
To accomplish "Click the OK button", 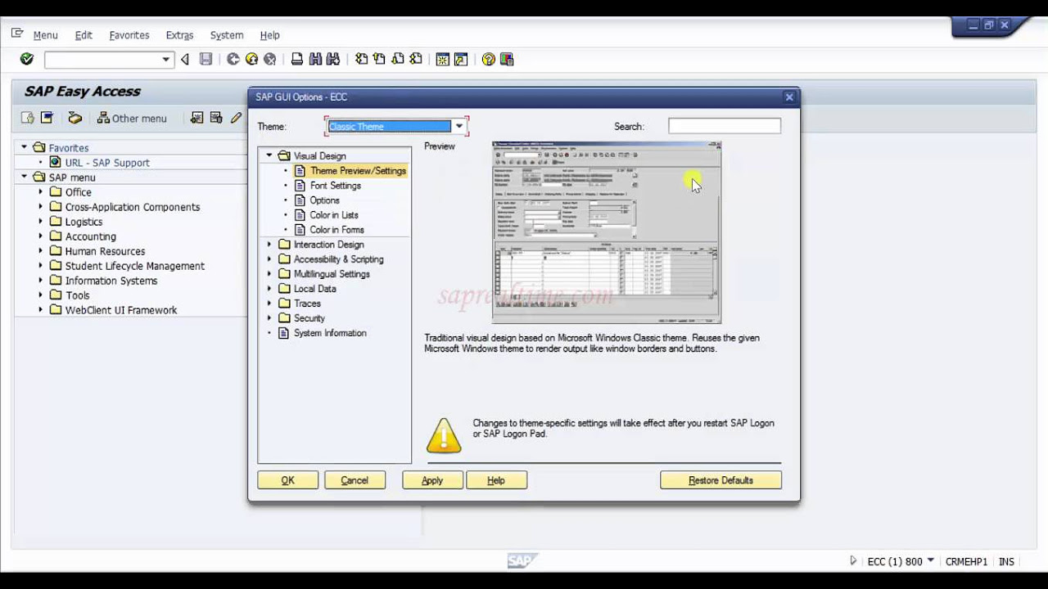I will (x=288, y=480).
